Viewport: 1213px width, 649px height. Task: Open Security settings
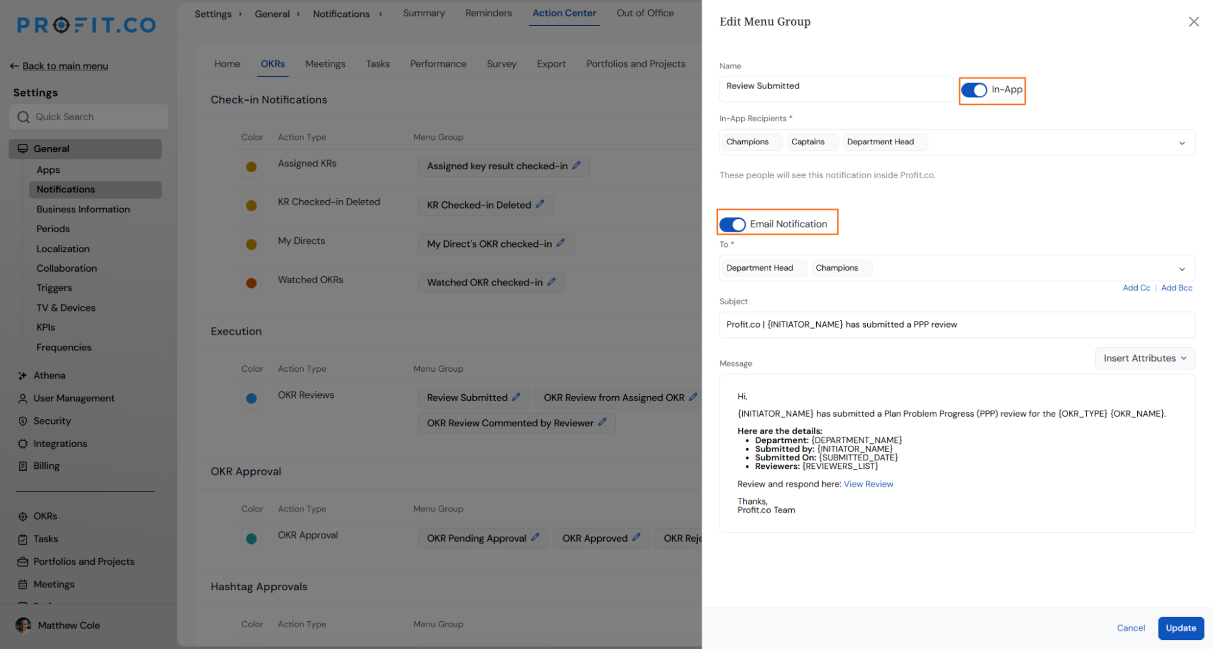pyautogui.click(x=52, y=421)
